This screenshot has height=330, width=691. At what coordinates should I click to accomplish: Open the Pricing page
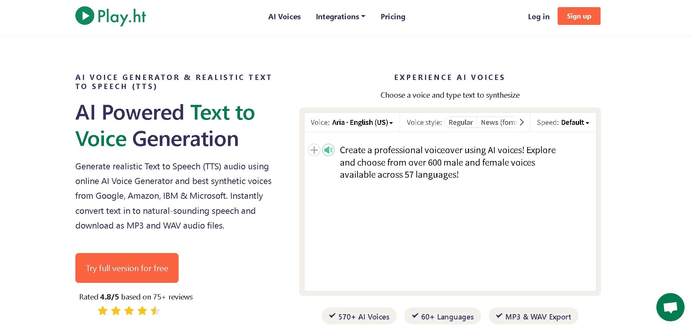[393, 17]
